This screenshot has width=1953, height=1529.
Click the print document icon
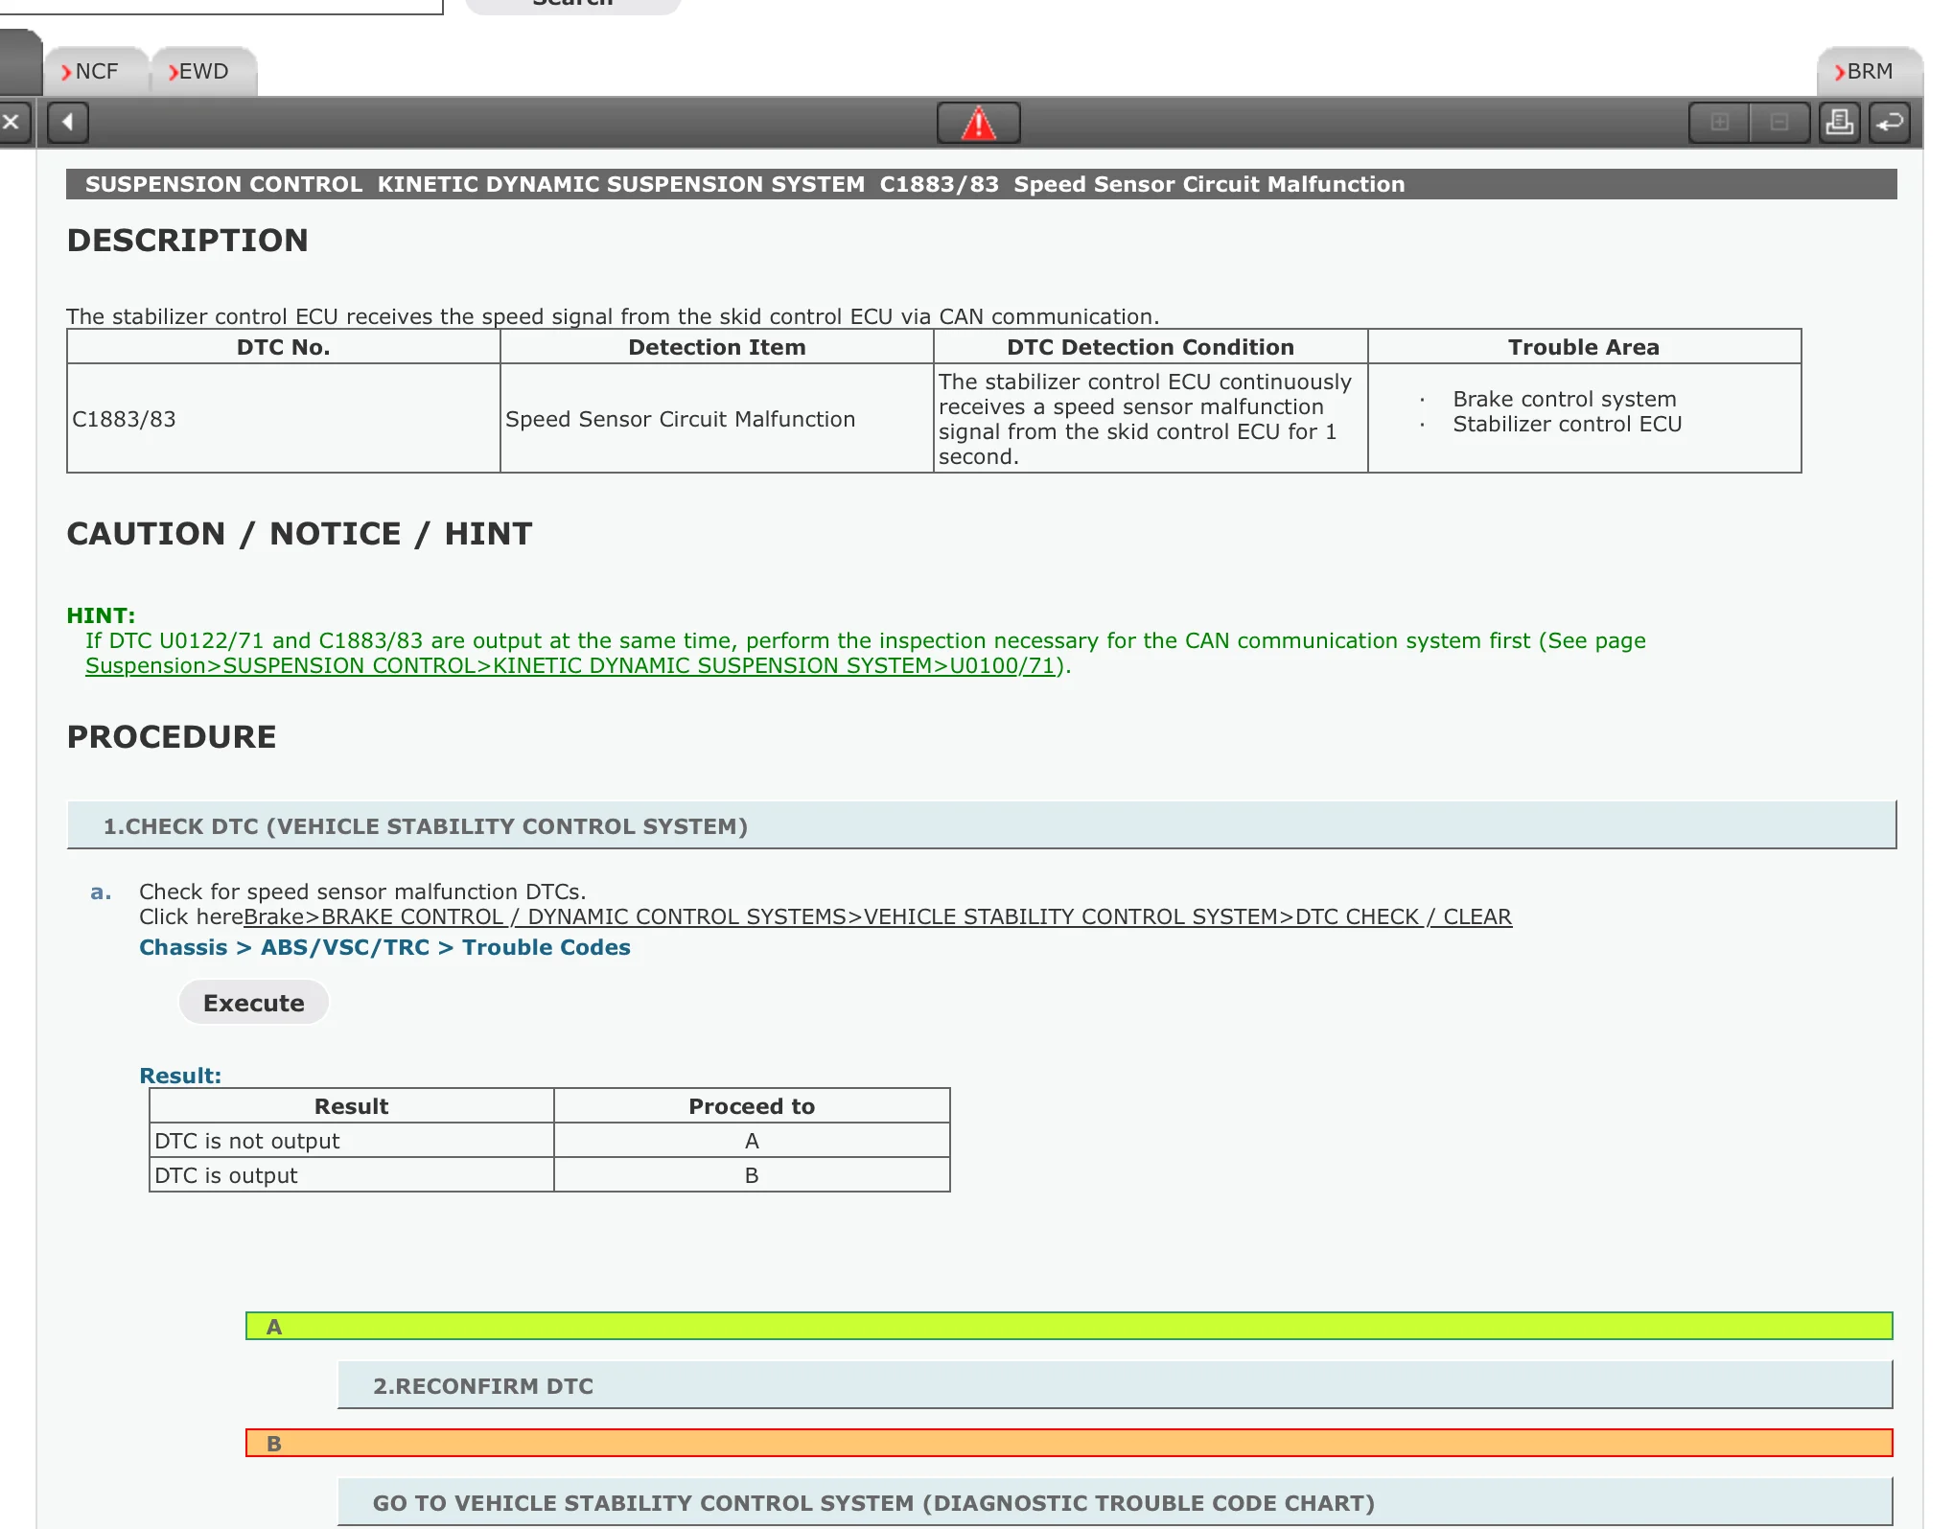(x=1839, y=123)
